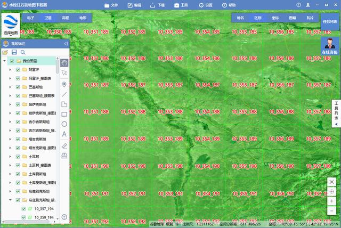The height and width of the screenshot is (228, 341).
Task: Toggle checkbox for 土库曼斯坦 layer
Action: point(18,174)
